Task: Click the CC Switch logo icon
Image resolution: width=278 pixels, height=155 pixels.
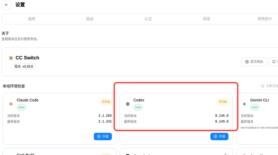Action: click(x=11, y=58)
